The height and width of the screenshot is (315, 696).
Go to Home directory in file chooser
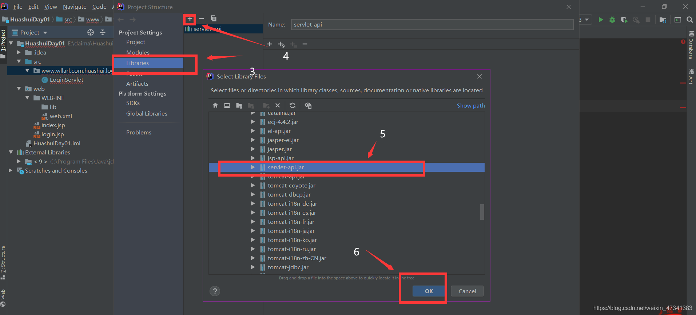coord(215,105)
